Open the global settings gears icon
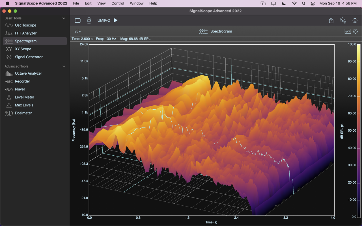Image resolution: width=362 pixels, height=226 pixels. [343, 20]
